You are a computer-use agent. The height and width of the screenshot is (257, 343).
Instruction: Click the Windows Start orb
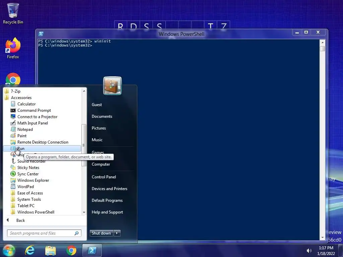click(9, 250)
